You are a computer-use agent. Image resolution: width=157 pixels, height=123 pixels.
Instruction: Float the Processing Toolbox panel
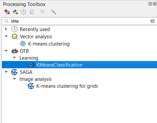[x=150, y=4]
